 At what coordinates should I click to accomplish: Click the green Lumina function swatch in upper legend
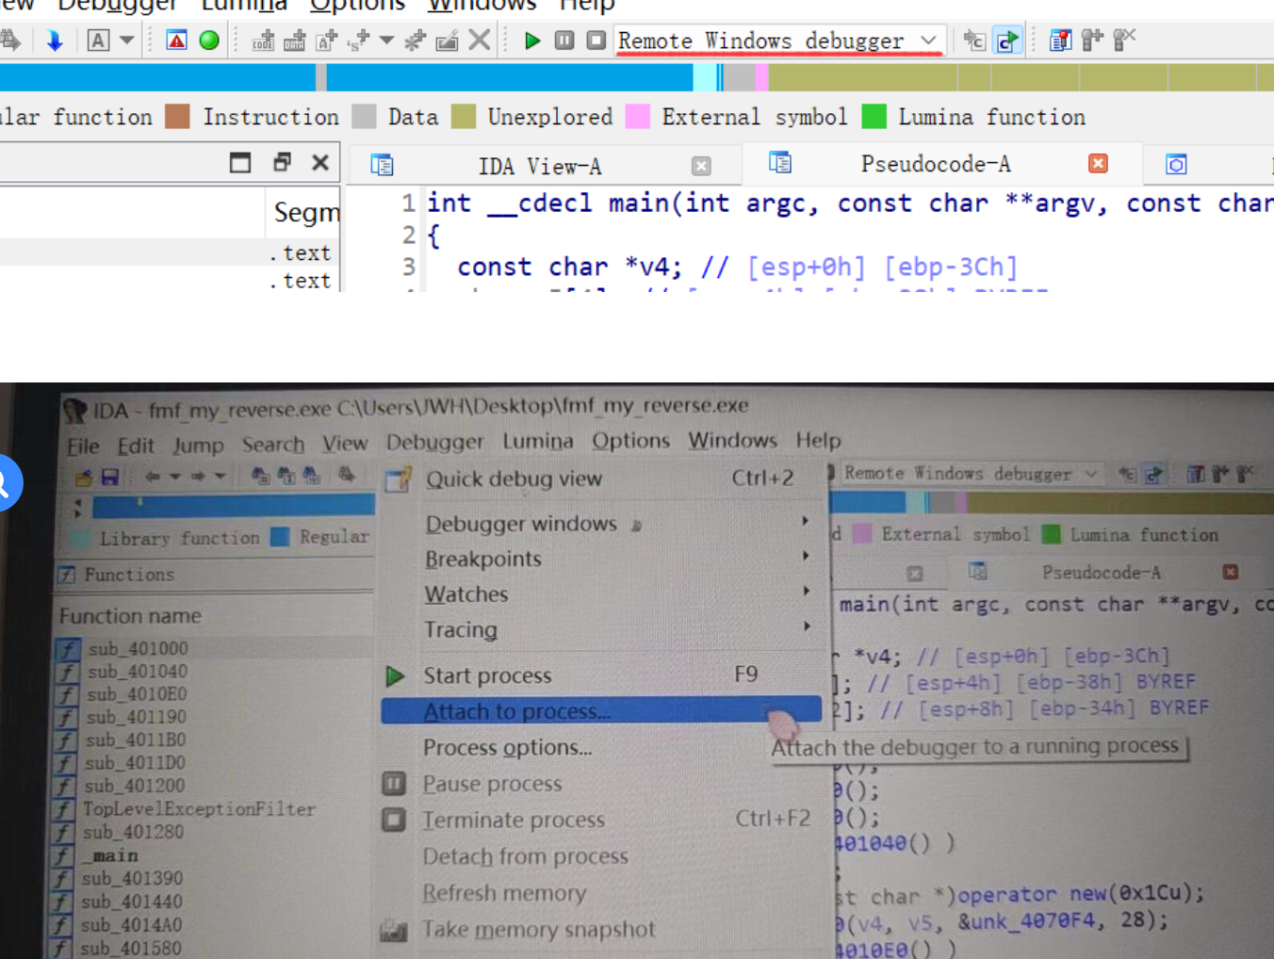(x=874, y=117)
